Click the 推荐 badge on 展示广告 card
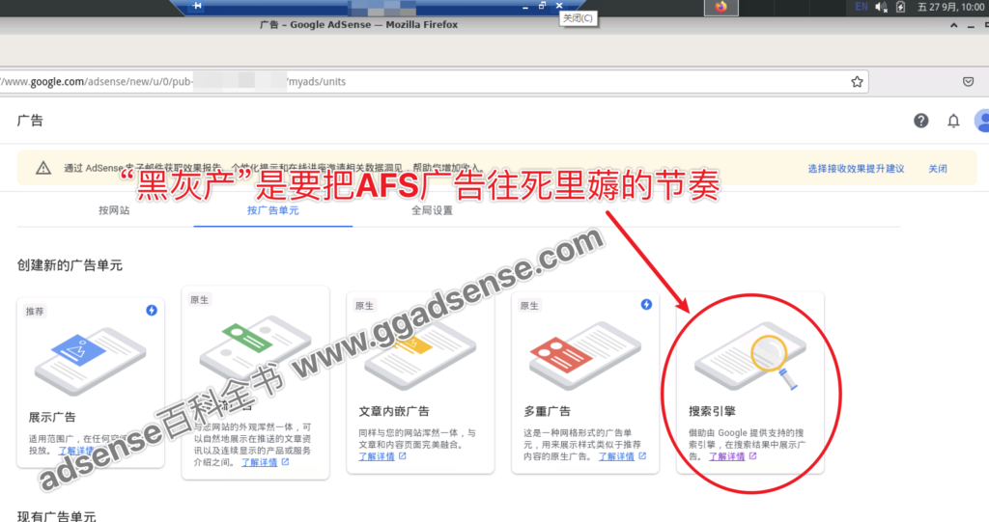The height and width of the screenshot is (522, 989). [35, 311]
